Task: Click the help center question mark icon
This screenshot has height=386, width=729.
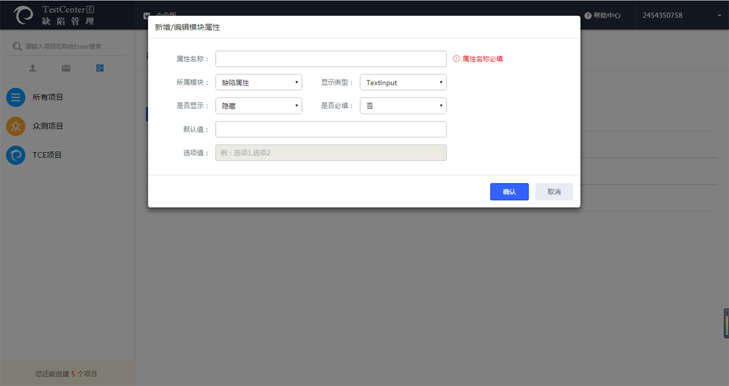Action: 587,15
